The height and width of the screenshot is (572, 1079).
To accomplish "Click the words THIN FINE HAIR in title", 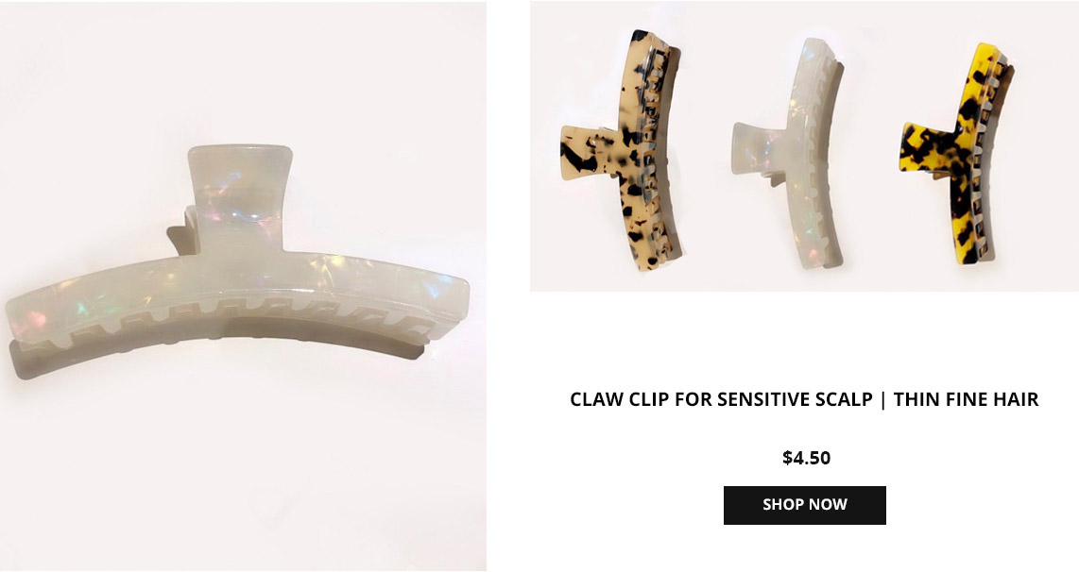I will pyautogui.click(x=967, y=399).
